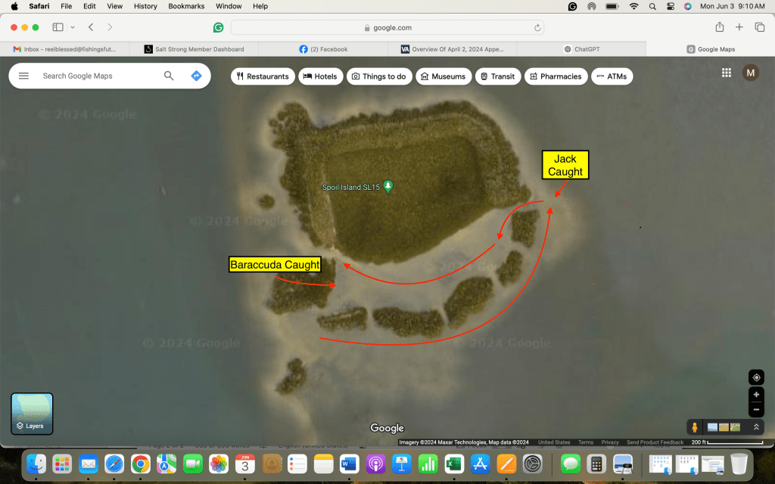Expand the imagery strip with double chevron
Viewport: 775px width, 484px height.
pos(755,427)
